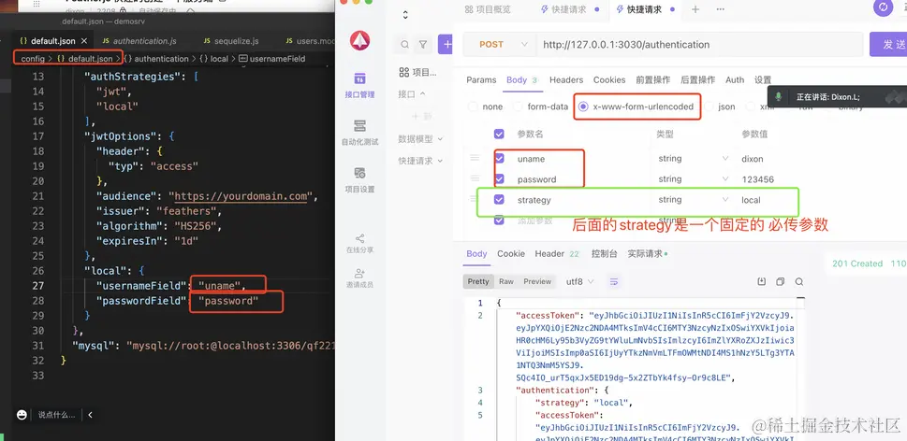Click the search icon in the API list panel

click(404, 45)
